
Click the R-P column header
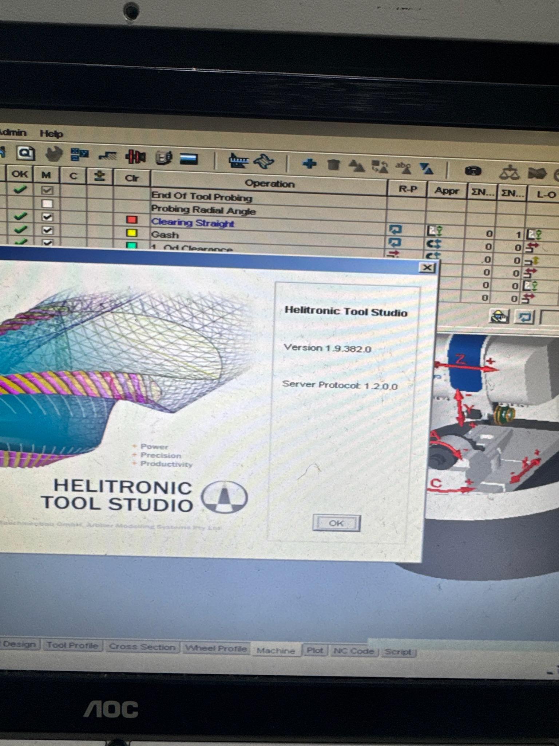click(x=408, y=189)
